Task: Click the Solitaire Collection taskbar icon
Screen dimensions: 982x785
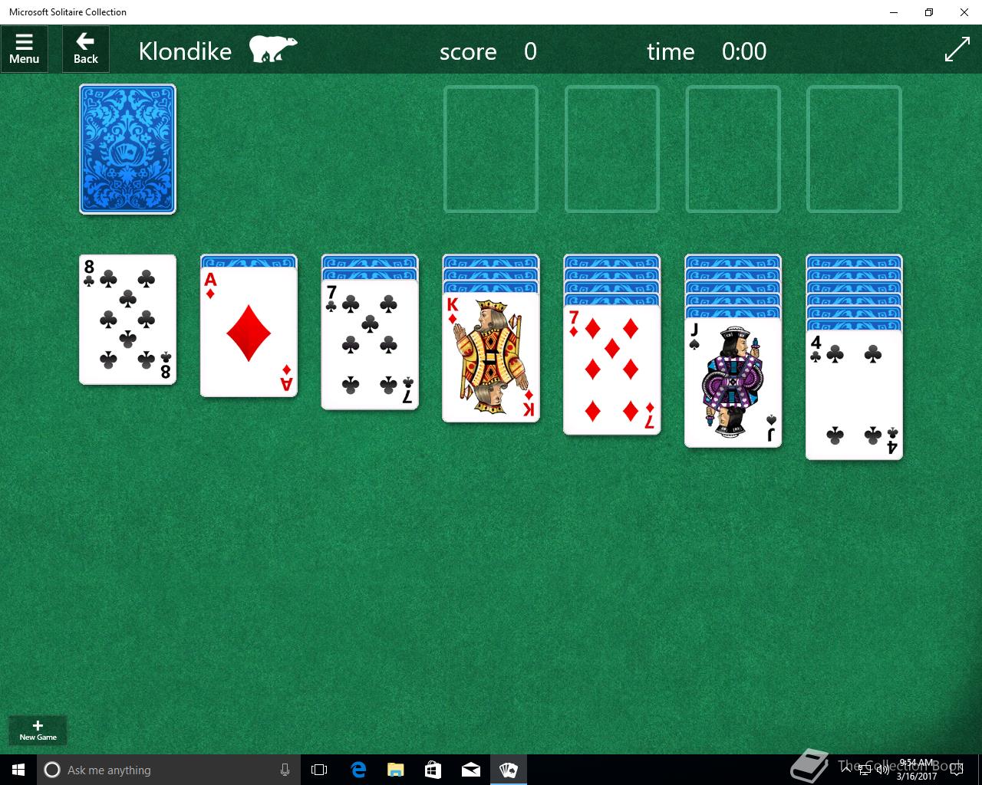Action: coord(509,770)
